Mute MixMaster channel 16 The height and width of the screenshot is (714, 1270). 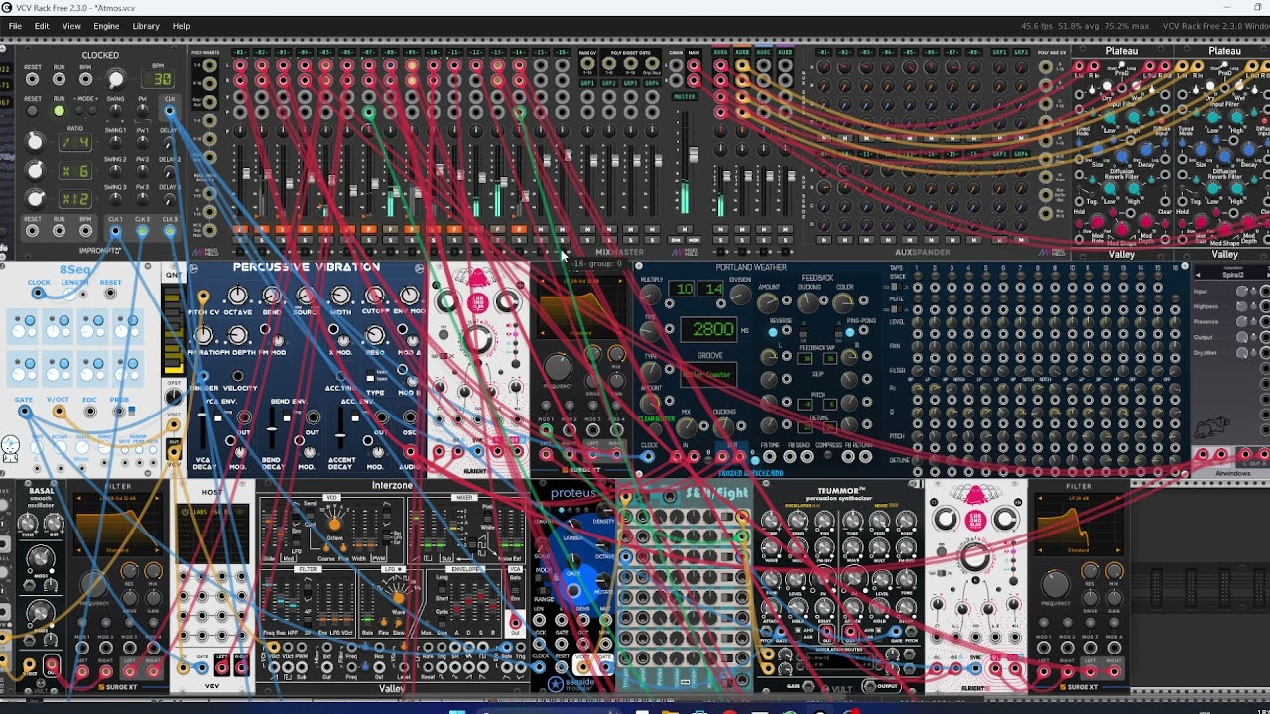[x=562, y=228]
